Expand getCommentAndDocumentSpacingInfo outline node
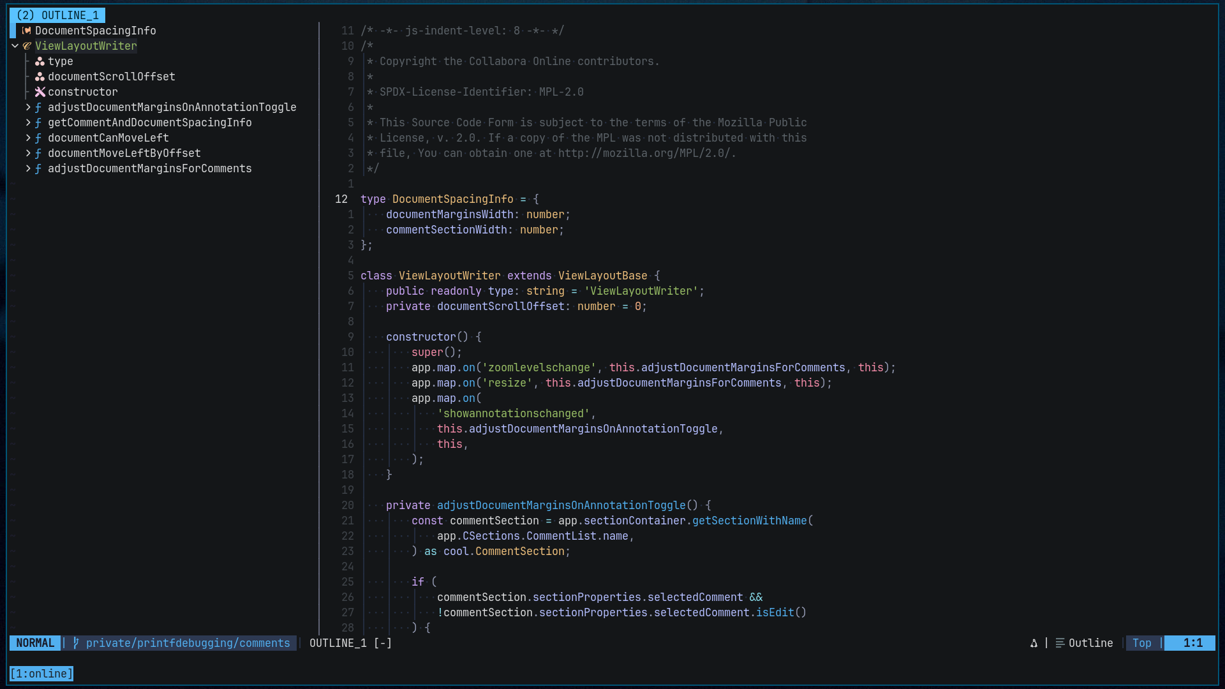 tap(28, 122)
